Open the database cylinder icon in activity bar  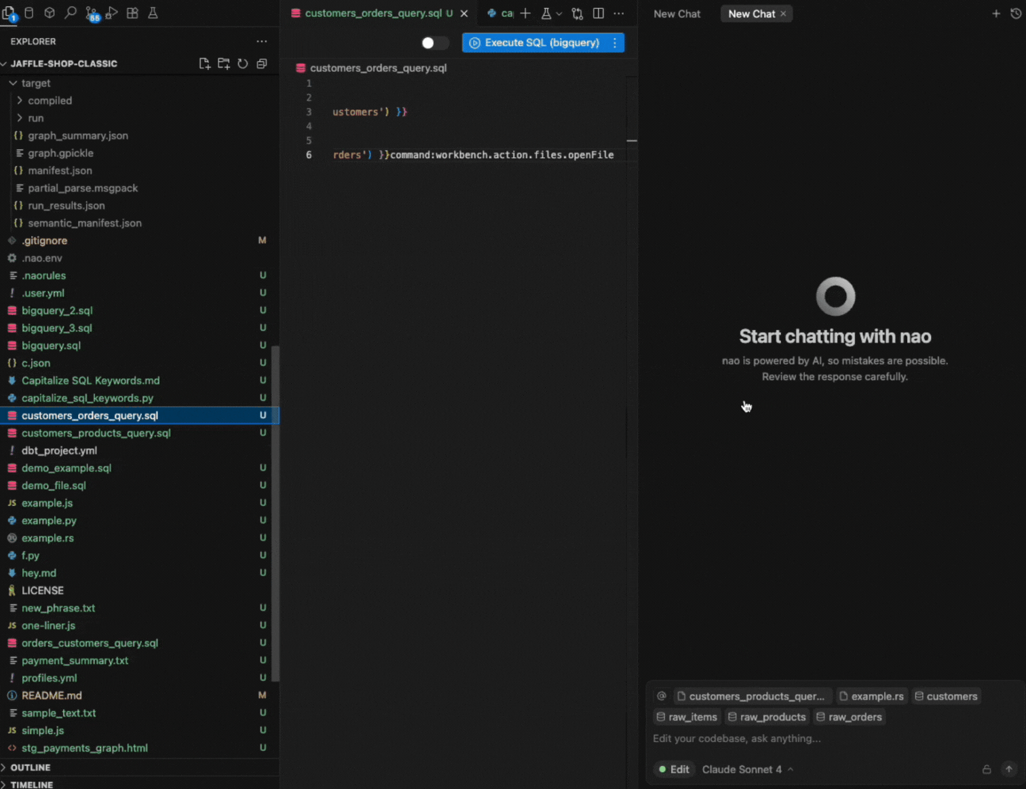29,13
